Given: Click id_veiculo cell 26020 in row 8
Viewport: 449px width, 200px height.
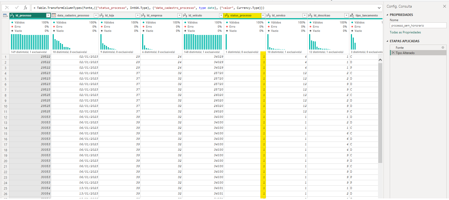Looking at the screenshot, I should point(203,95).
